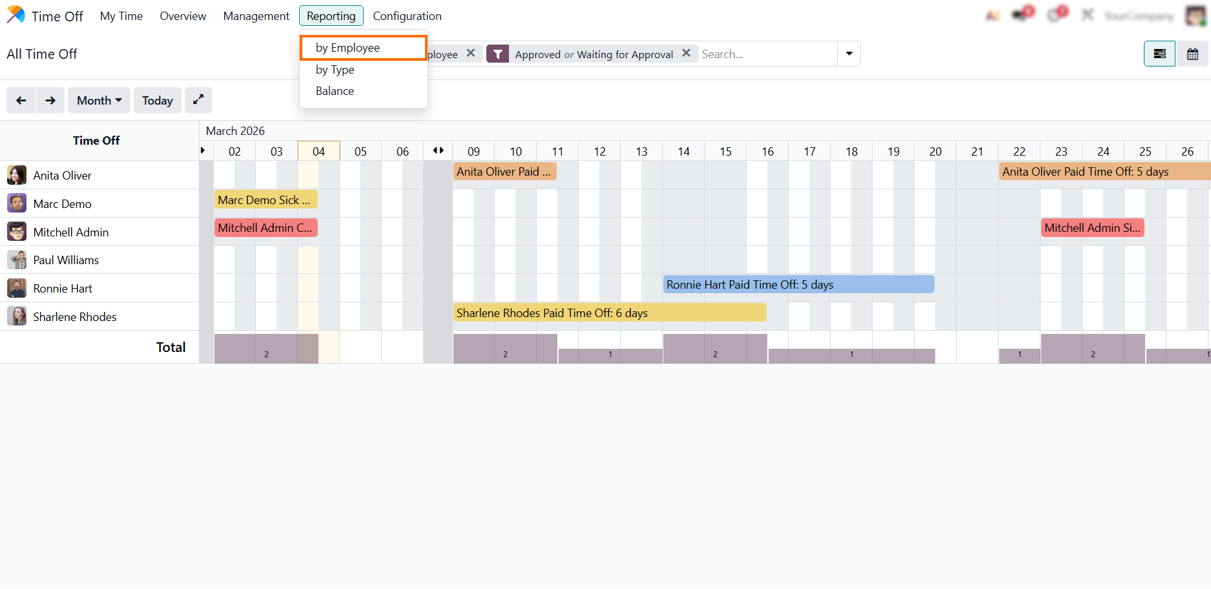The width and height of the screenshot is (1211, 589).
Task: Remove the Employee group-by facet
Action: (x=471, y=54)
